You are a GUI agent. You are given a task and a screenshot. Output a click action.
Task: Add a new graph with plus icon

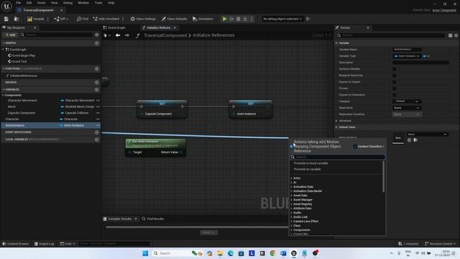click(x=97, y=43)
